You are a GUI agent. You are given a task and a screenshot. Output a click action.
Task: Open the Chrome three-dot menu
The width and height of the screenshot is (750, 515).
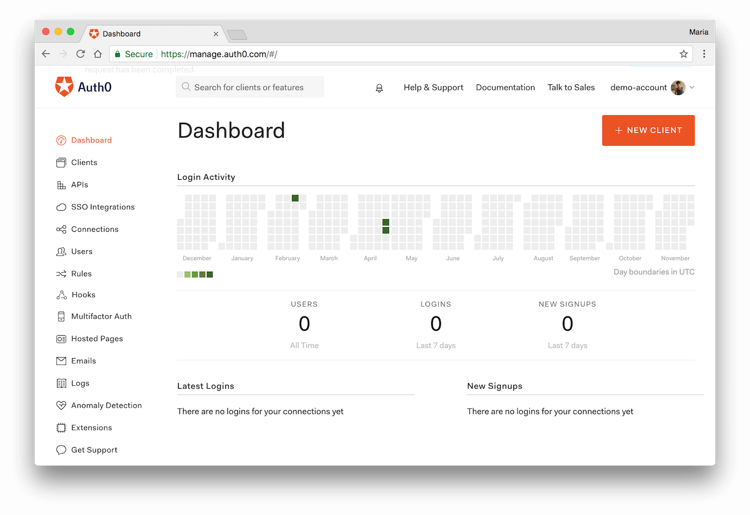[704, 54]
